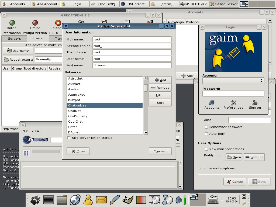The width and height of the screenshot is (276, 207).
Task: Click the Edit... button in X-Chat
Action: 160,95
